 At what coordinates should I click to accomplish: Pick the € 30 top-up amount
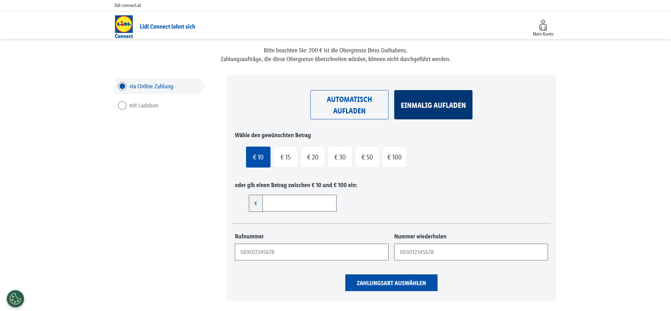pos(340,157)
